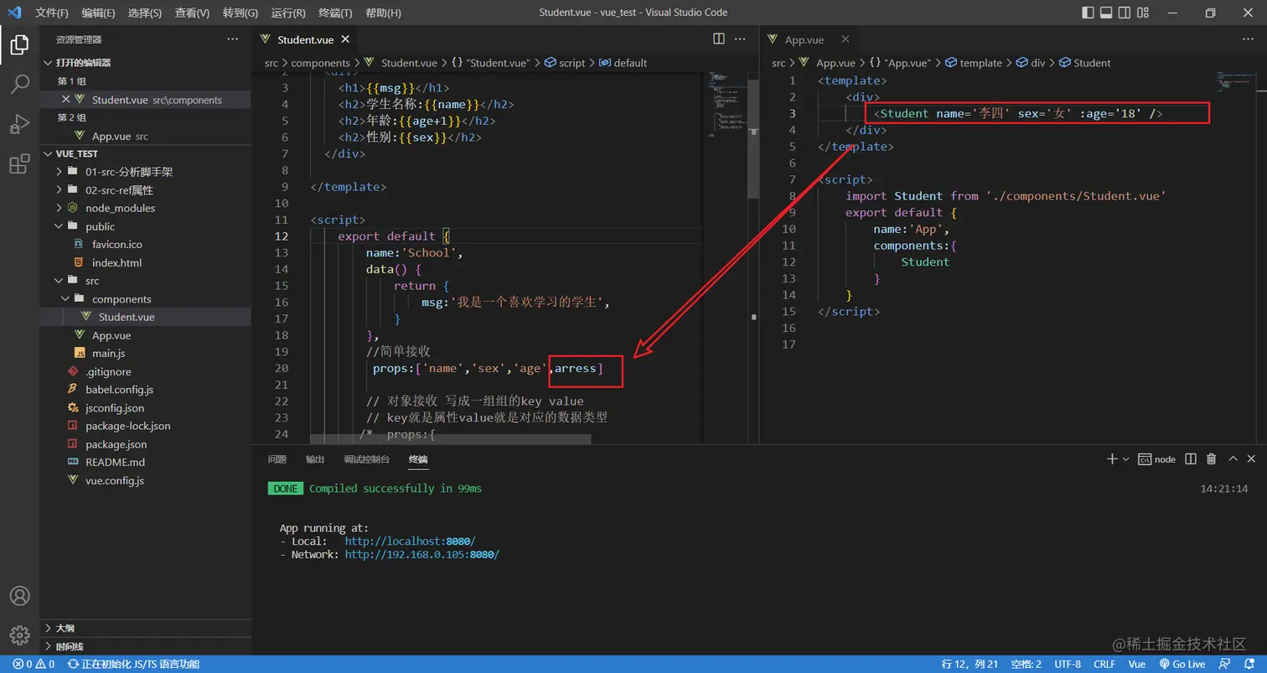Viewport: 1267px width, 673px height.
Task: Close the App.vue editor tab
Action: pos(845,39)
